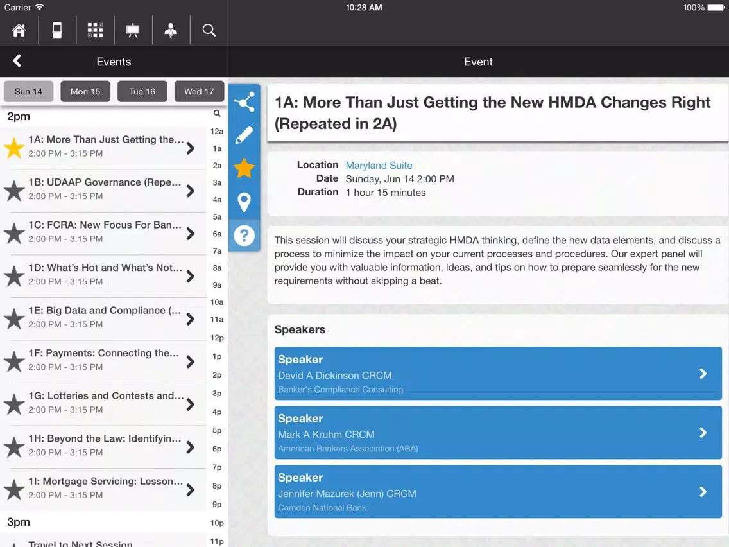This screenshot has height=547, width=729.
Task: Select '1I: Mortgage Servicing' session title
Action: coord(105,482)
